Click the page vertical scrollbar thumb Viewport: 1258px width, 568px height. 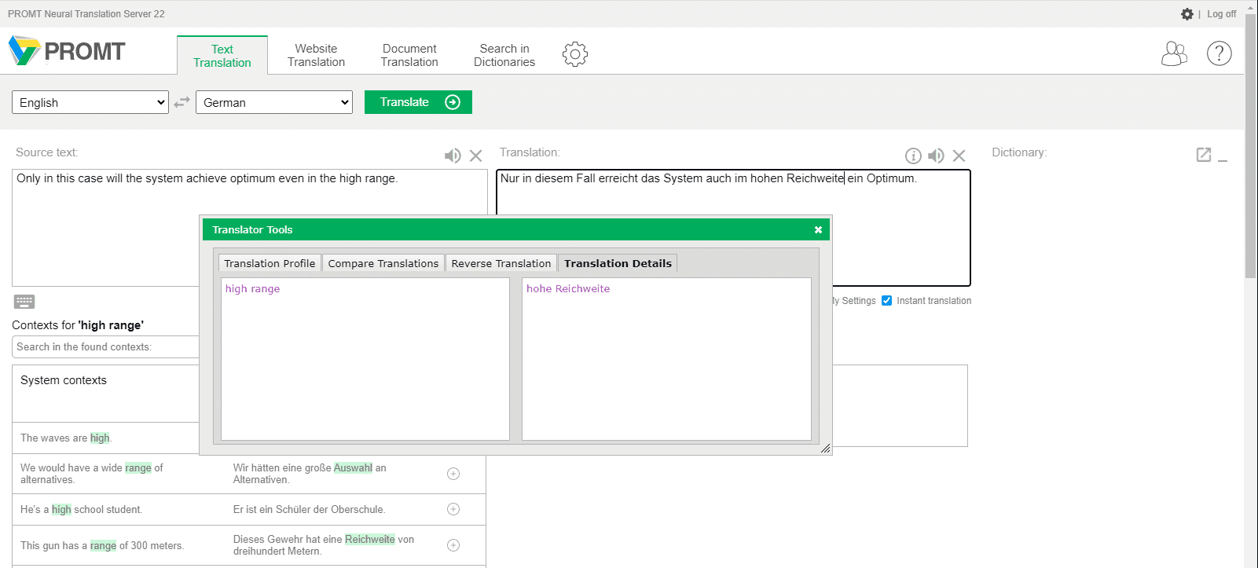pyautogui.click(x=1251, y=145)
